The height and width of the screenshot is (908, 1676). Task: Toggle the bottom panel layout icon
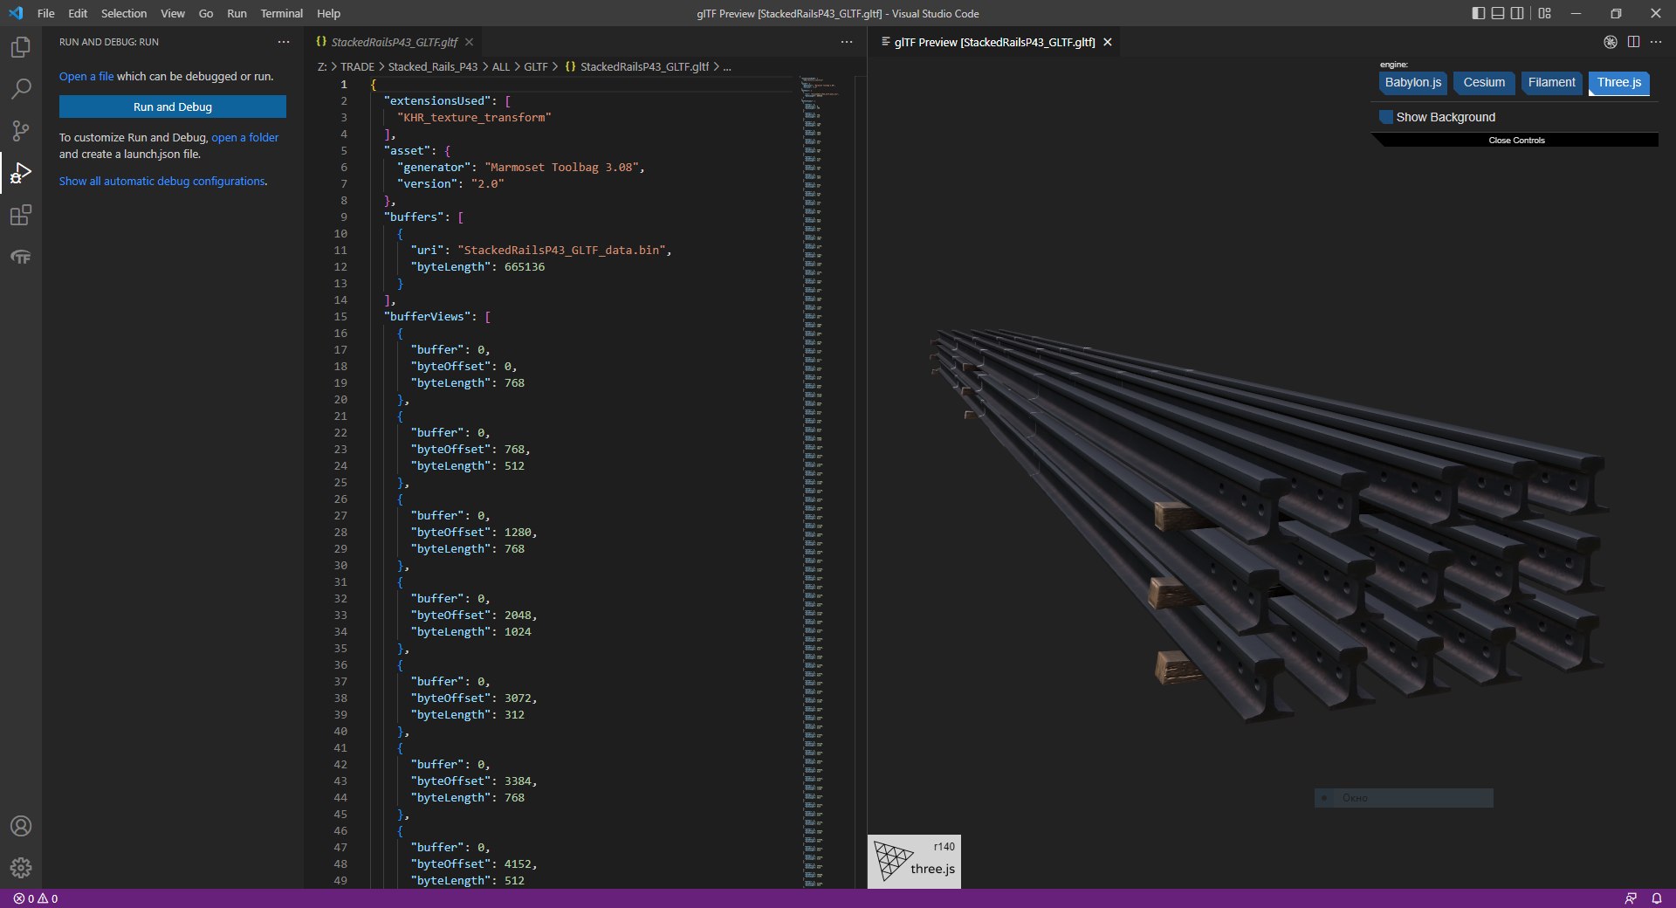[1498, 13]
